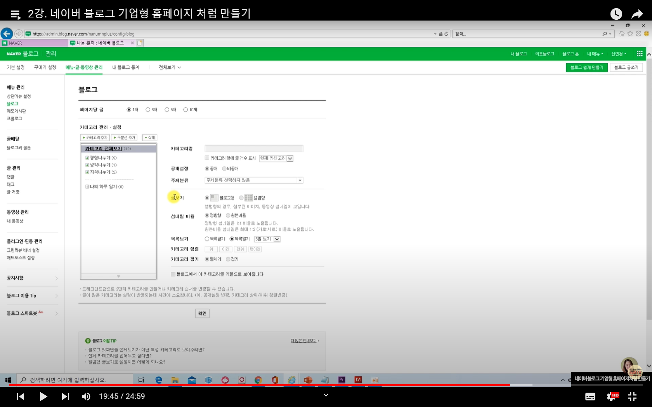Open browser home icon
This screenshot has height=407, width=652.
coord(622,34)
